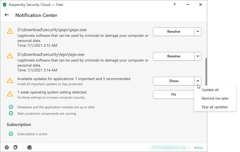
Task: Click the D:\download\security\iepv\iepv.exe path
Action: click(x=51, y=55)
